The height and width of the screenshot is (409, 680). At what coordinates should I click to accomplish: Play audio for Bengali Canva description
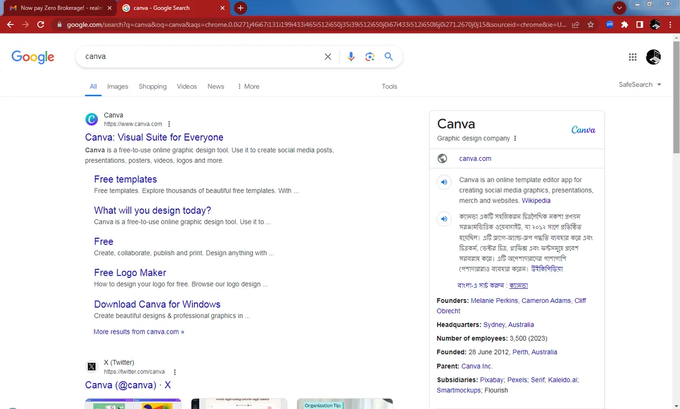coord(444,219)
